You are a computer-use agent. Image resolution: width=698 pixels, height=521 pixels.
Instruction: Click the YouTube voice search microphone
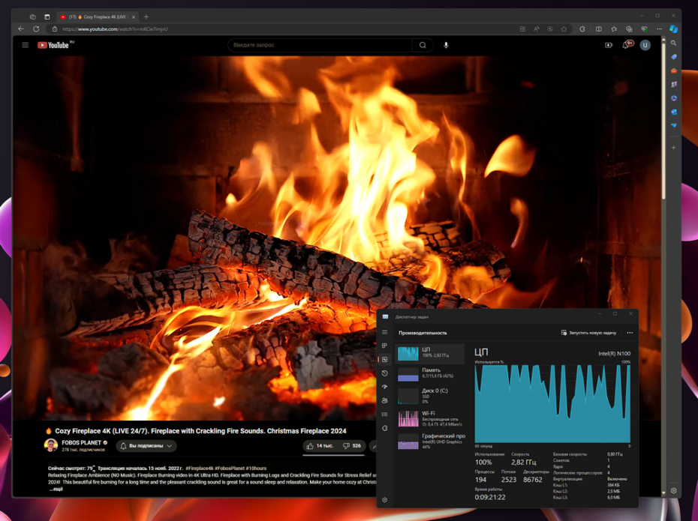pos(446,45)
